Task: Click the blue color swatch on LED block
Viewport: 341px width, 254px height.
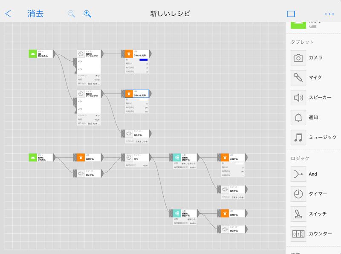Action: [x=143, y=60]
